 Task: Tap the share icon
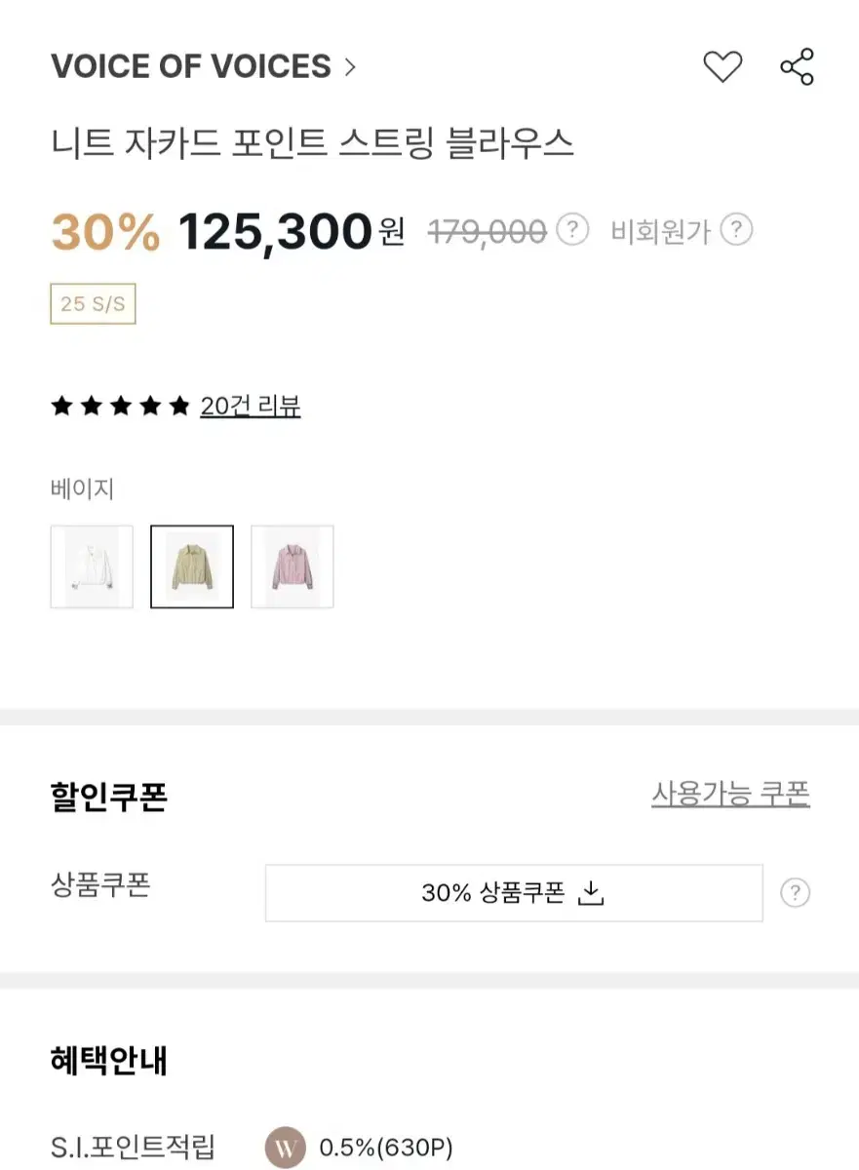pos(797,67)
